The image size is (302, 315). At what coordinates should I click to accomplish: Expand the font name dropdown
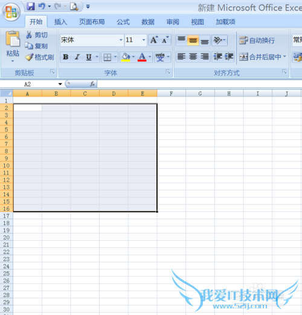coord(121,40)
